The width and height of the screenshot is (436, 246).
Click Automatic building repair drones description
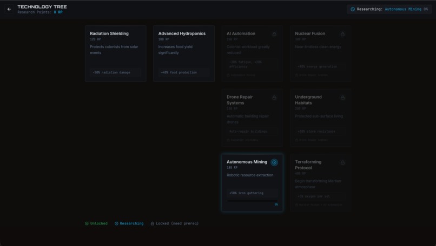click(x=248, y=119)
